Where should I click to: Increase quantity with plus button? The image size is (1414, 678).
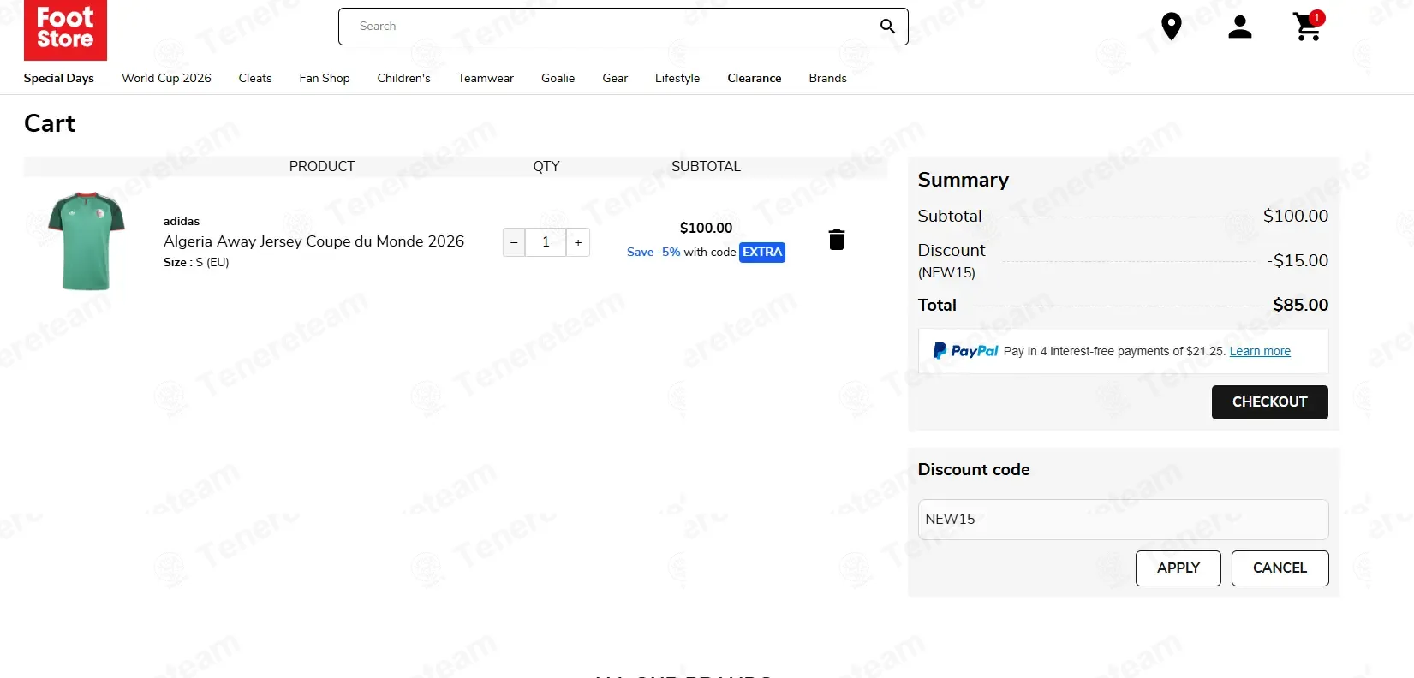click(x=578, y=242)
